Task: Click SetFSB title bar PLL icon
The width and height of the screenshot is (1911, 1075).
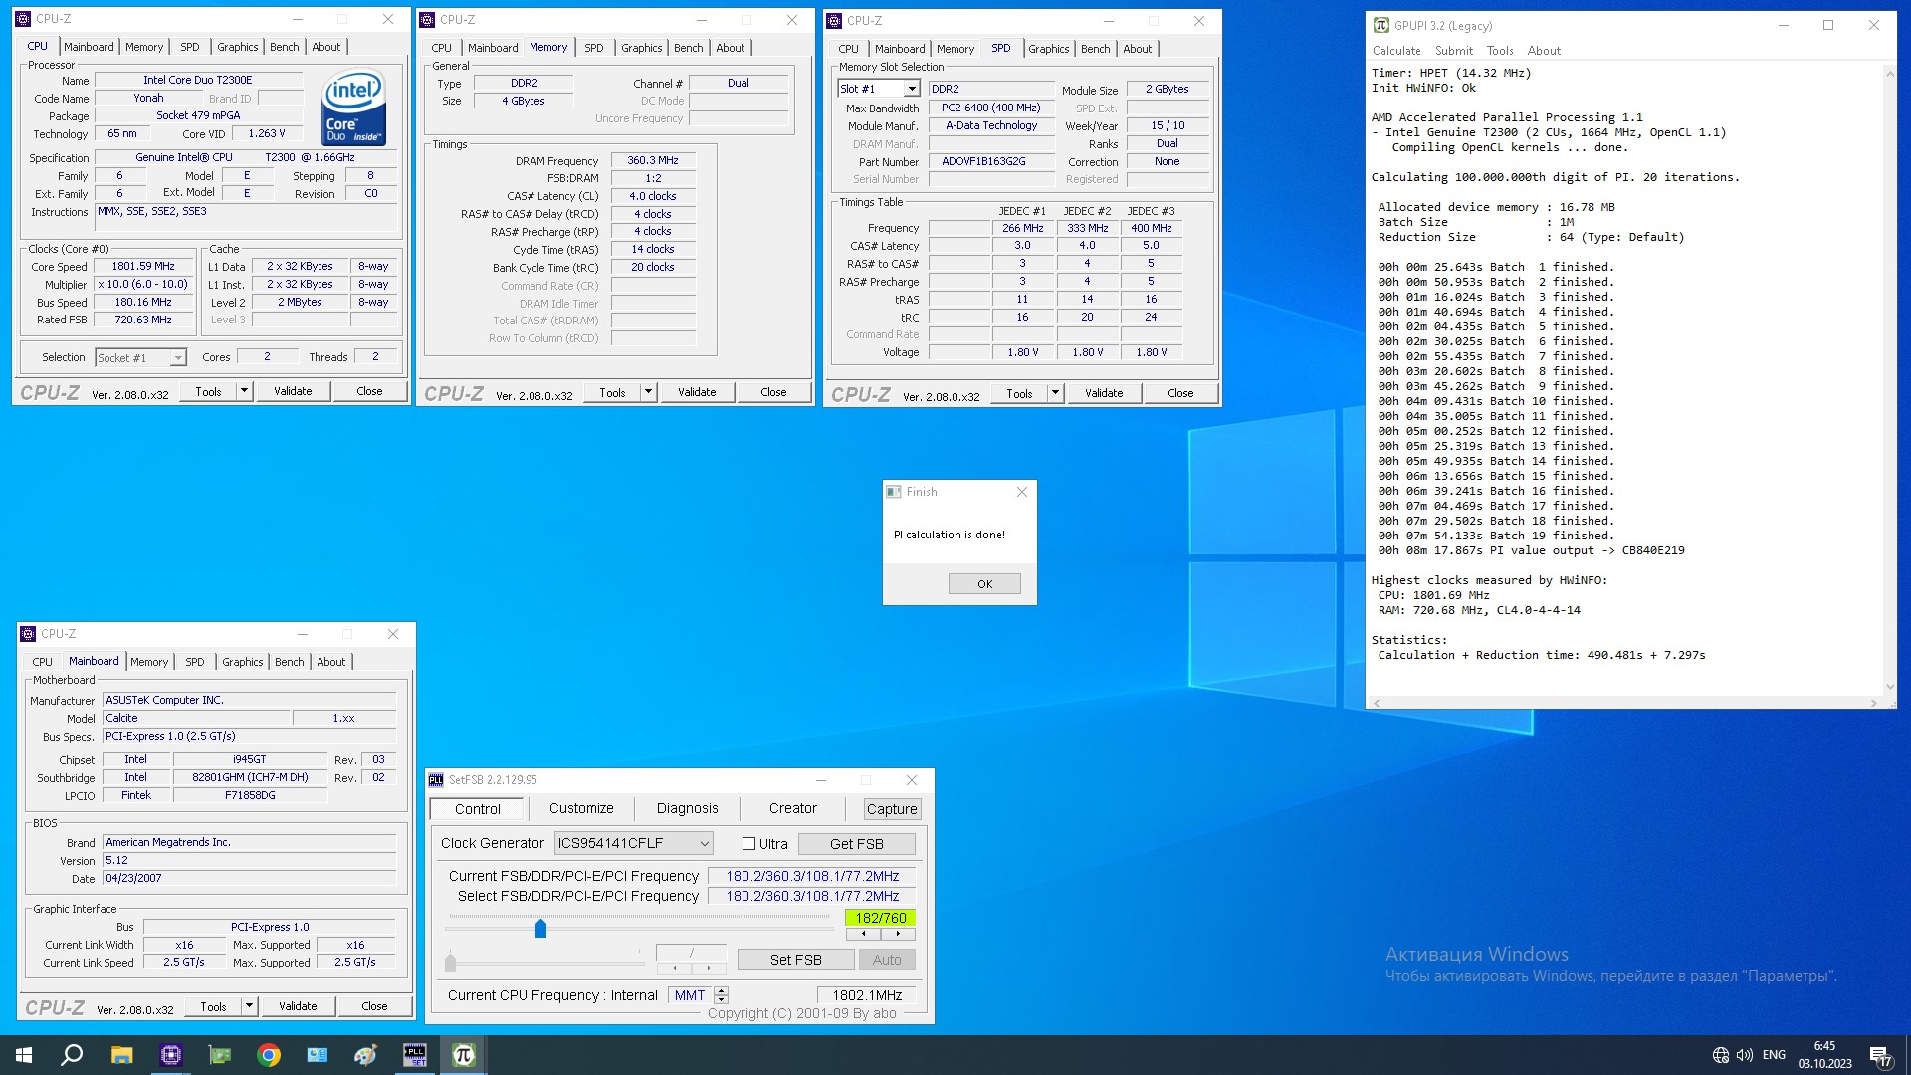Action: (436, 780)
